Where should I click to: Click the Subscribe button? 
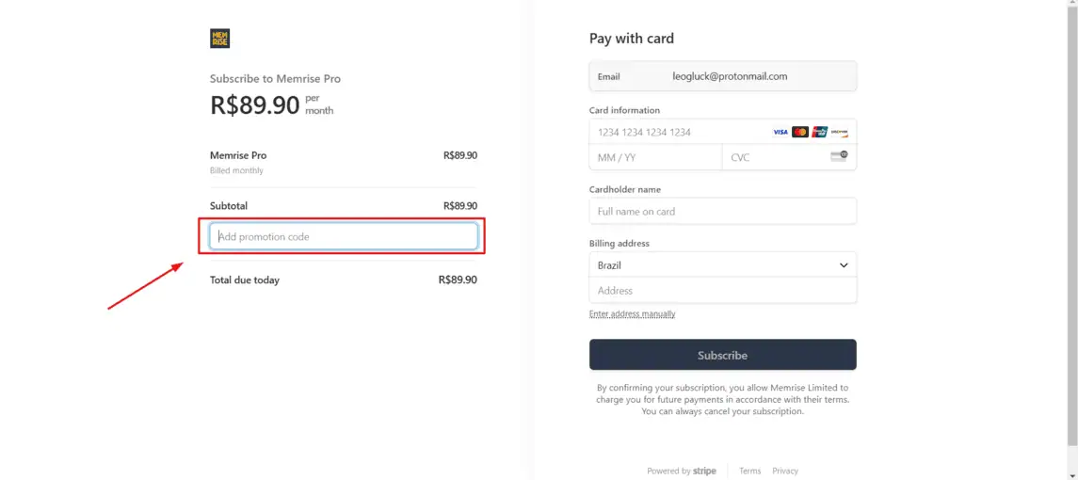pyautogui.click(x=722, y=355)
